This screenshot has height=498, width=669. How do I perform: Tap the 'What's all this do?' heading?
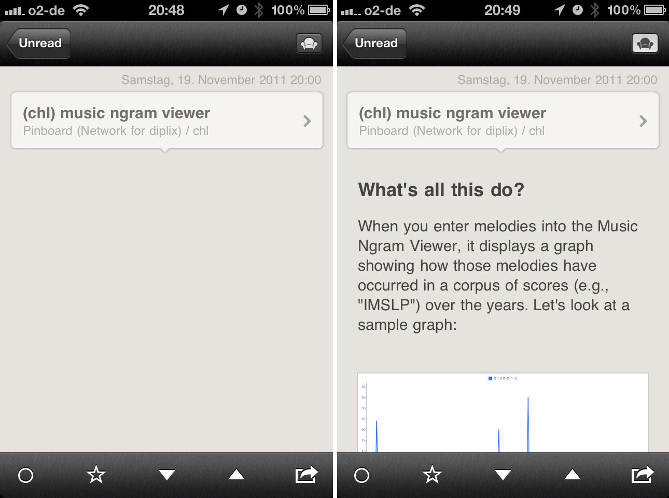441,190
